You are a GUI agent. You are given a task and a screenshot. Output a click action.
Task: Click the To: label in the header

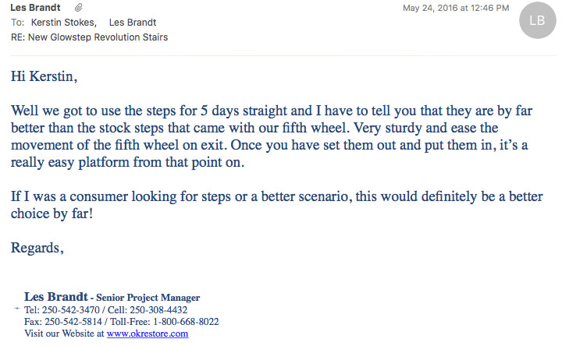[x=17, y=23]
